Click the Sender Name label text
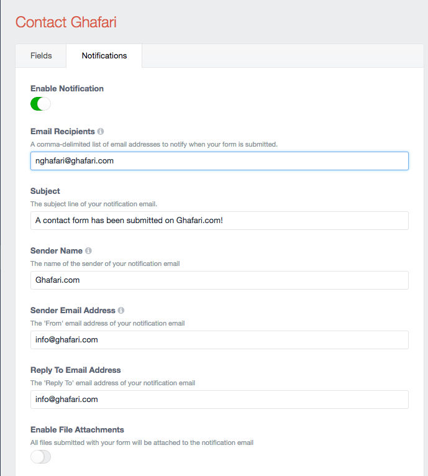 pos(57,251)
